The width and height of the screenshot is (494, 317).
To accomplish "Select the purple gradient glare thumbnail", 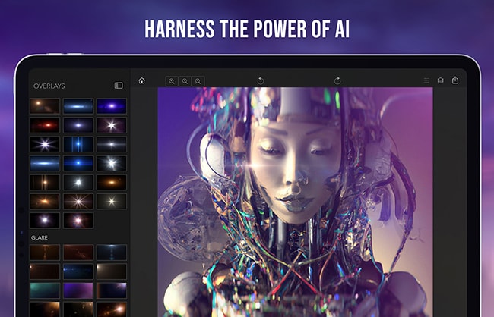I will click(x=78, y=290).
